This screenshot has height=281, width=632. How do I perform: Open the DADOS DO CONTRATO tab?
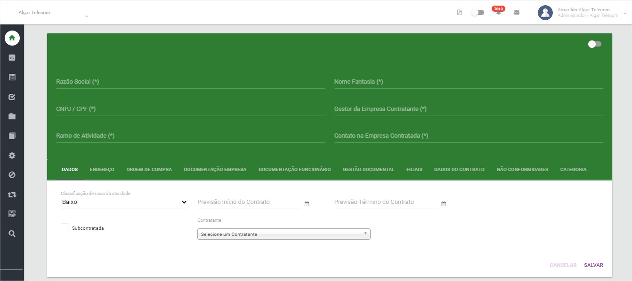coord(459,169)
